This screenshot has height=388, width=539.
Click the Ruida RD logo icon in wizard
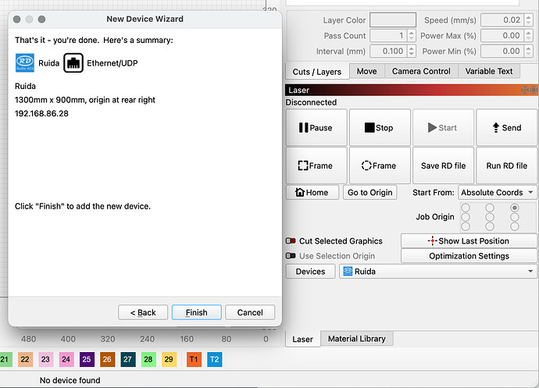(x=25, y=63)
